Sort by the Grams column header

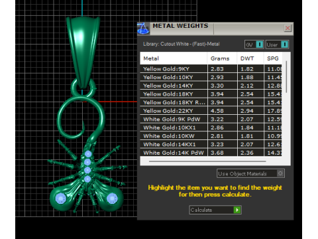click(x=222, y=58)
